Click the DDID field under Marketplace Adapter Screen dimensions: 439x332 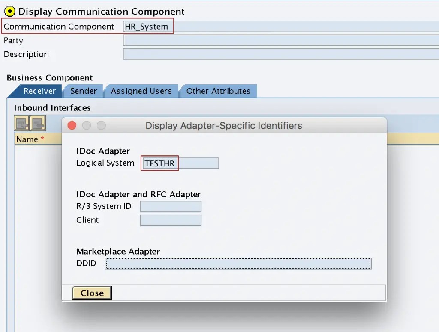238,263
